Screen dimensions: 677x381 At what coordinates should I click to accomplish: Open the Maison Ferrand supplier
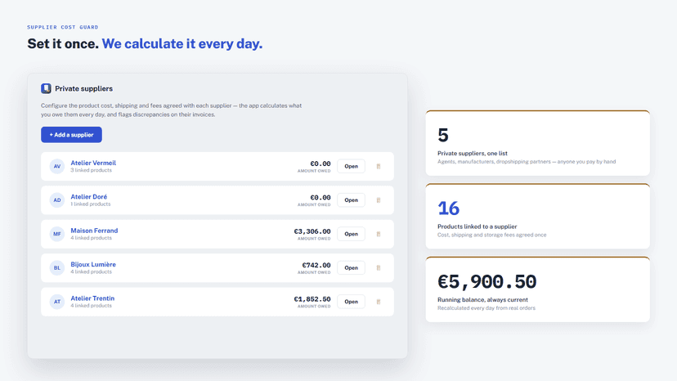point(351,234)
